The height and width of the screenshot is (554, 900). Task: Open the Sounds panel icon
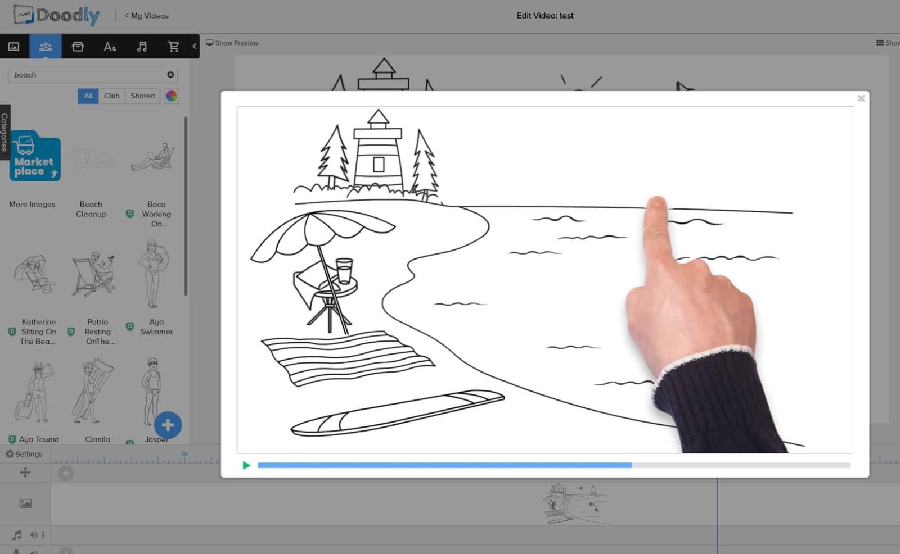coord(142,47)
